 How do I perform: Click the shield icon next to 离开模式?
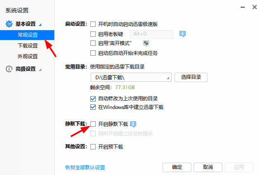click(x=146, y=43)
